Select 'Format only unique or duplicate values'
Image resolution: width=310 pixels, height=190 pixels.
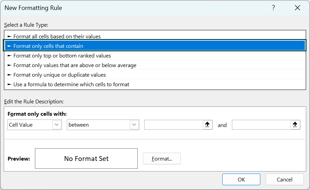point(60,75)
